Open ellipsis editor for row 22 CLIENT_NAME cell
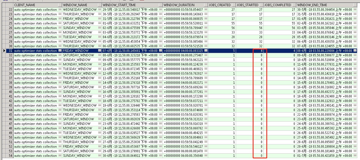The width and height of the screenshot is (360, 160). [60, 10]
